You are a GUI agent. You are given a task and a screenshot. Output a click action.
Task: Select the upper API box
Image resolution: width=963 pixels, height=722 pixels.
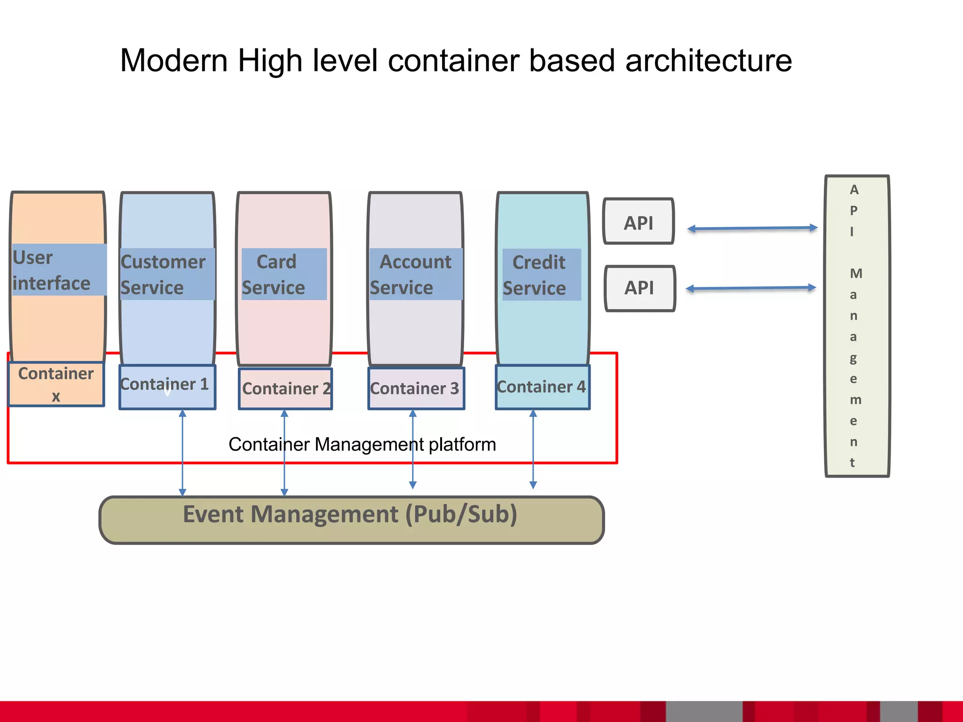point(639,221)
